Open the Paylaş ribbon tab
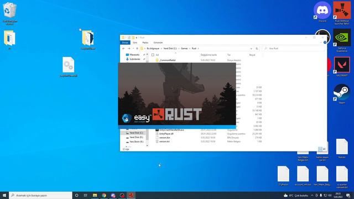The height and width of the screenshot is (199, 354). point(145,43)
